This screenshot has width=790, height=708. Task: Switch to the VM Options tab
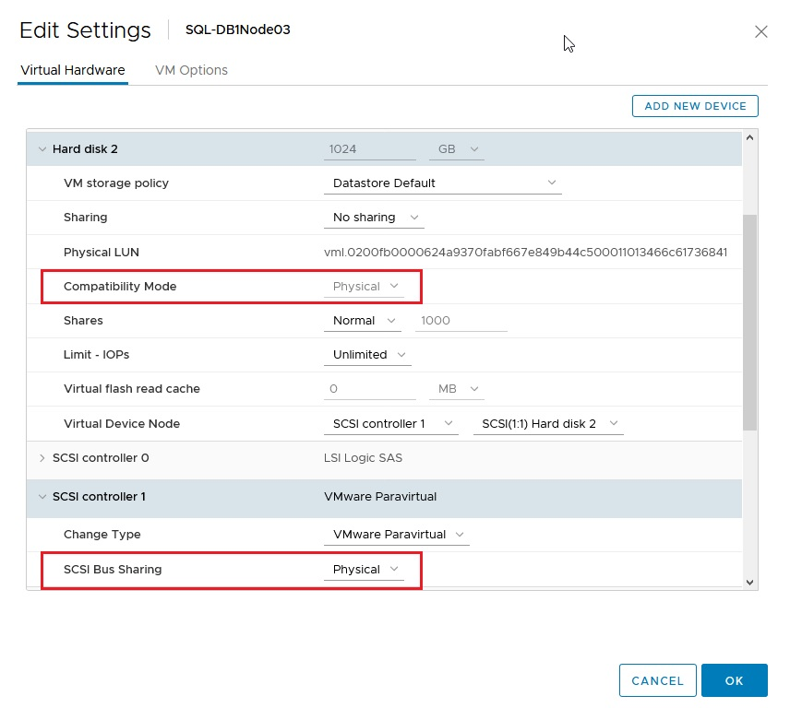[191, 70]
